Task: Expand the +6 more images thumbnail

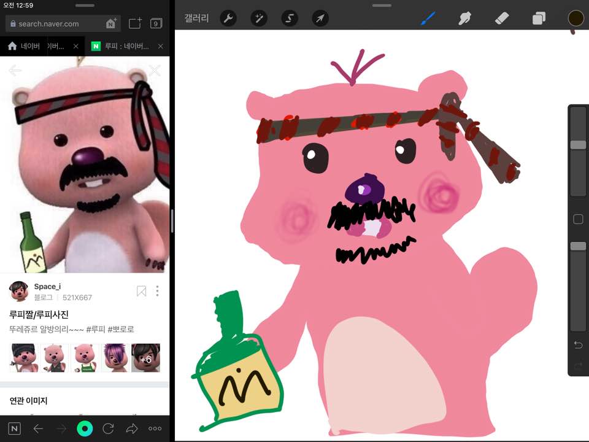Action: click(x=146, y=358)
